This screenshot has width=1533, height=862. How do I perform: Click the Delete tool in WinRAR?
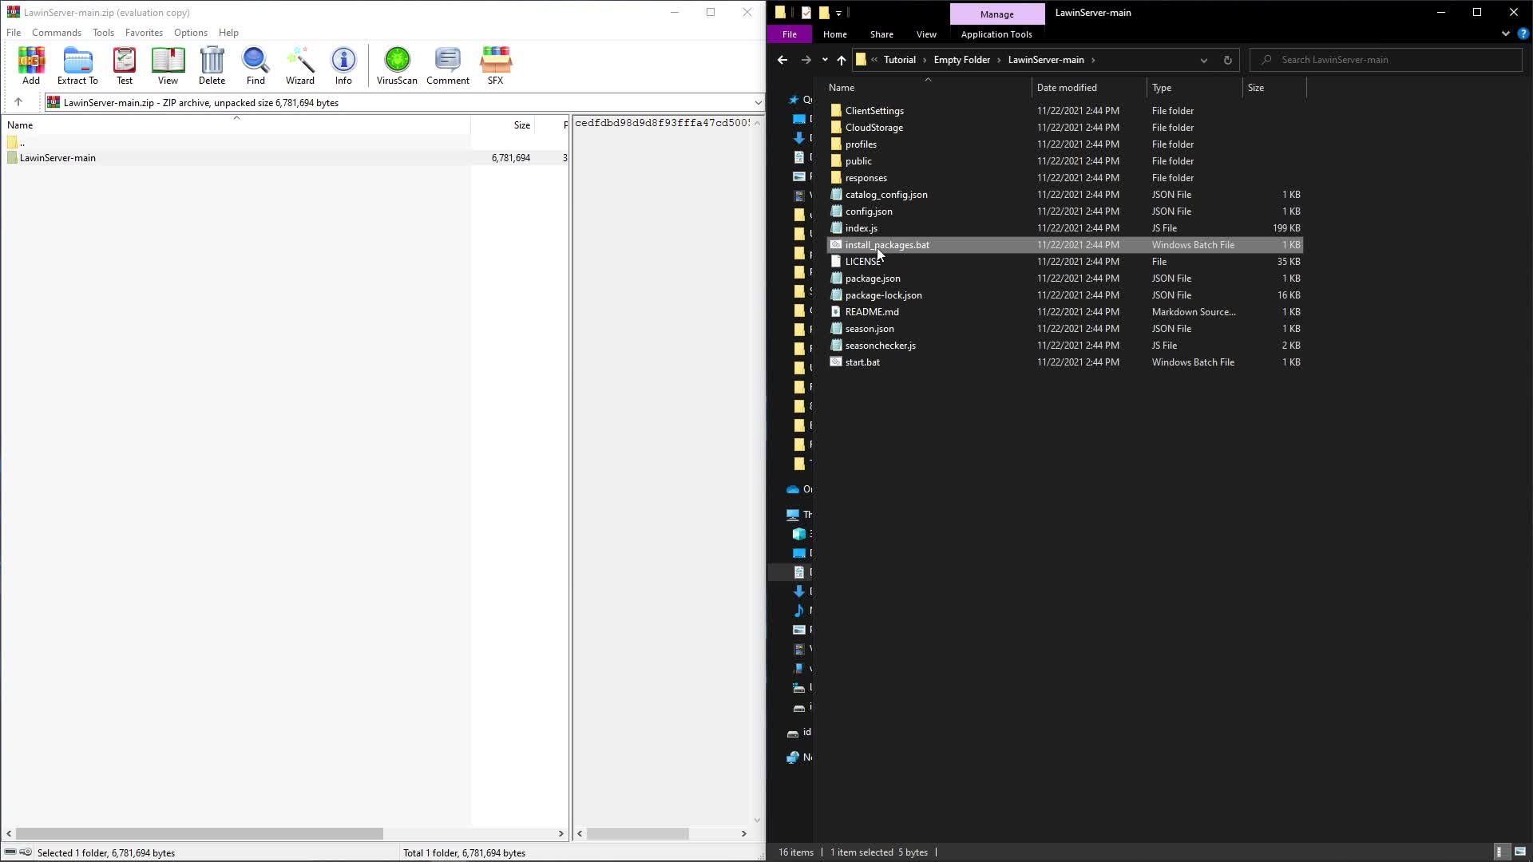click(212, 65)
